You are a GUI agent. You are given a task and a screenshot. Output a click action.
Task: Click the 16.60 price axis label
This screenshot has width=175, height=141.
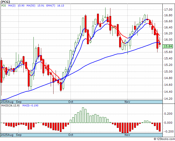(x=168, y=21)
